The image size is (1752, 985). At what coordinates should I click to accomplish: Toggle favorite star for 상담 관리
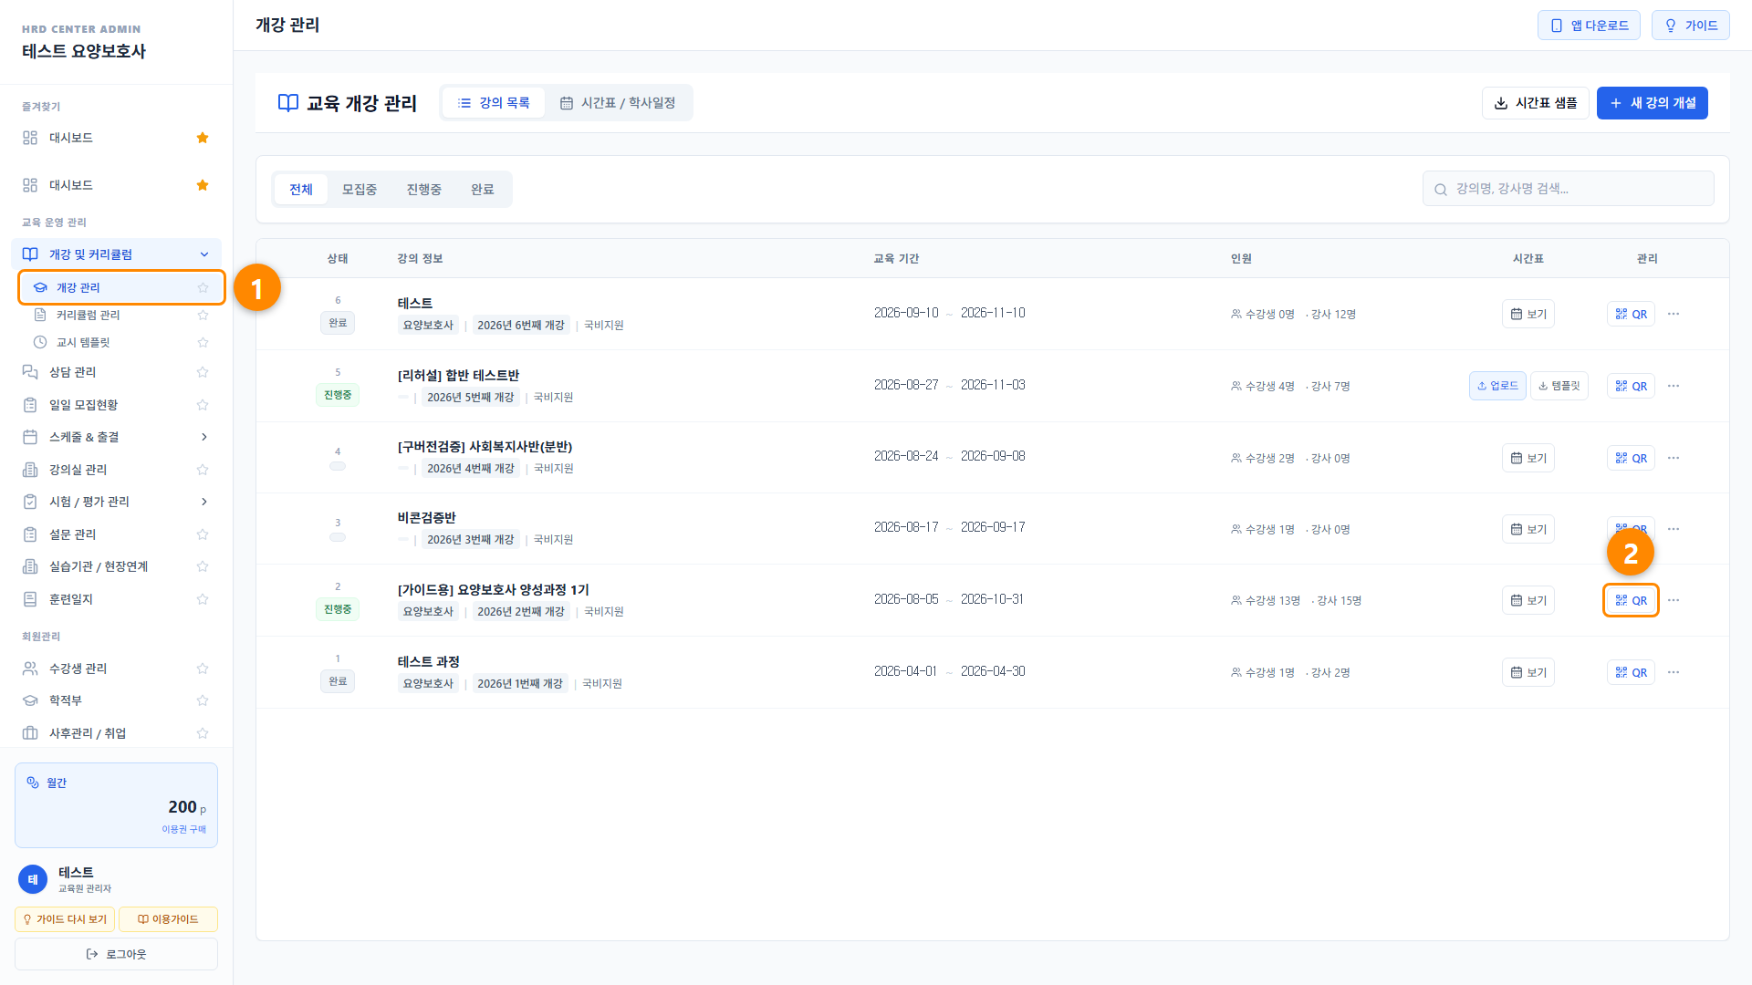pos(203,372)
